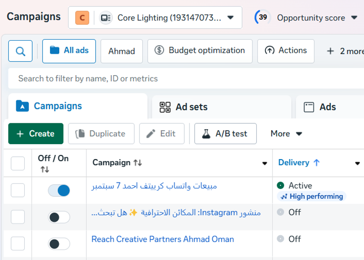
Task: Select the All ads view
Action: (x=69, y=51)
